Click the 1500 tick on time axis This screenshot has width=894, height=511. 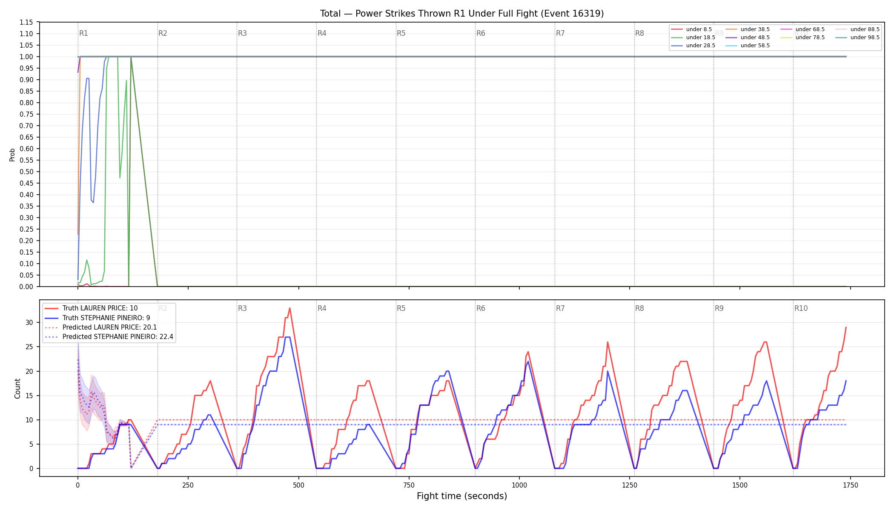pos(740,485)
